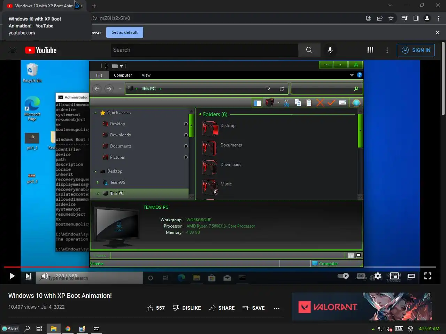Open taskbar search magnifier

(27, 329)
